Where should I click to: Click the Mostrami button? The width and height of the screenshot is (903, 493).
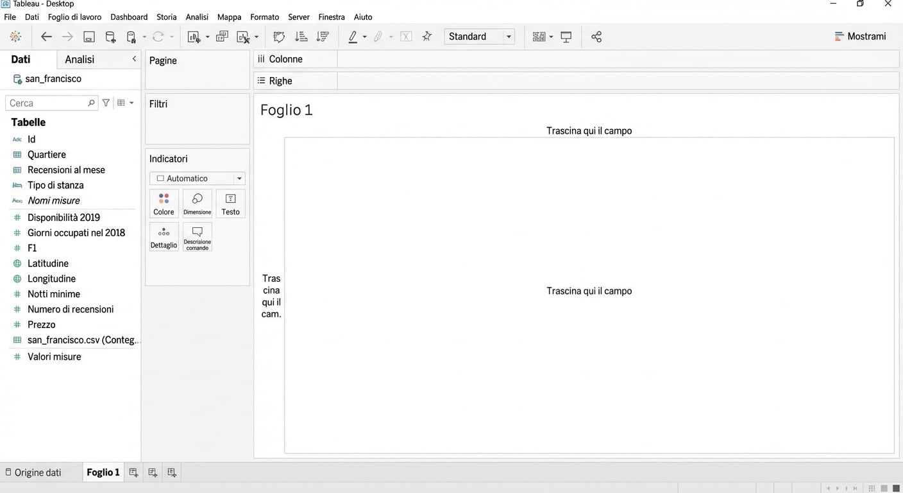860,37
